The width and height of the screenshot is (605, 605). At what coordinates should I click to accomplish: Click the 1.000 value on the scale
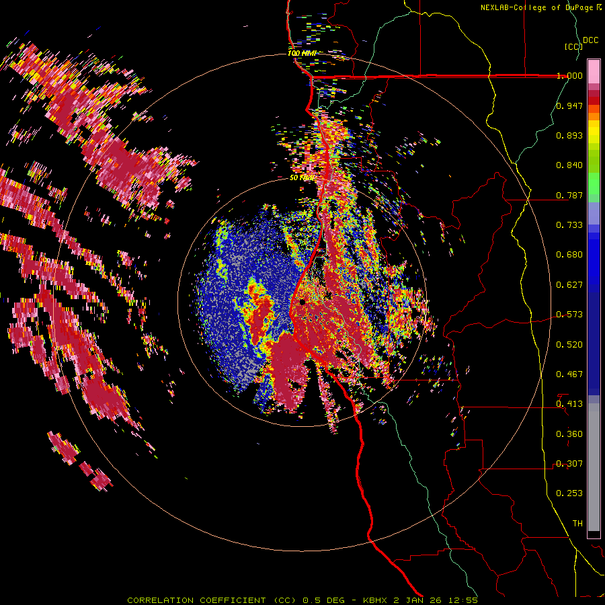click(569, 75)
